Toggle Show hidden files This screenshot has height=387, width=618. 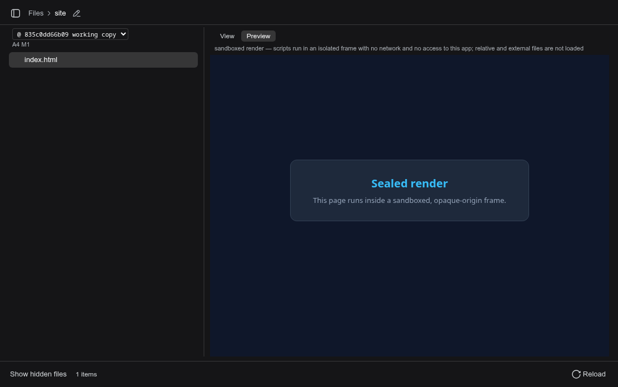pos(38,374)
